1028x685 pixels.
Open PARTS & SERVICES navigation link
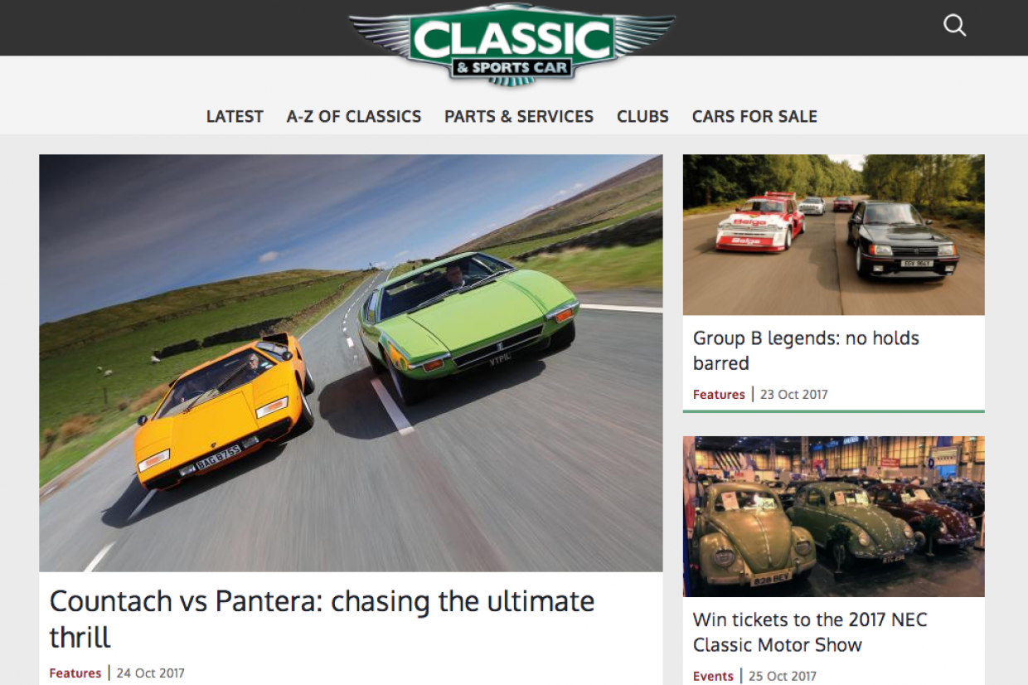point(519,117)
